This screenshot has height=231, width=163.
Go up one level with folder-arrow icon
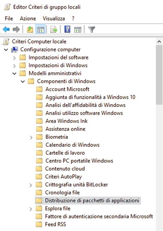pyautogui.click(x=30, y=29)
